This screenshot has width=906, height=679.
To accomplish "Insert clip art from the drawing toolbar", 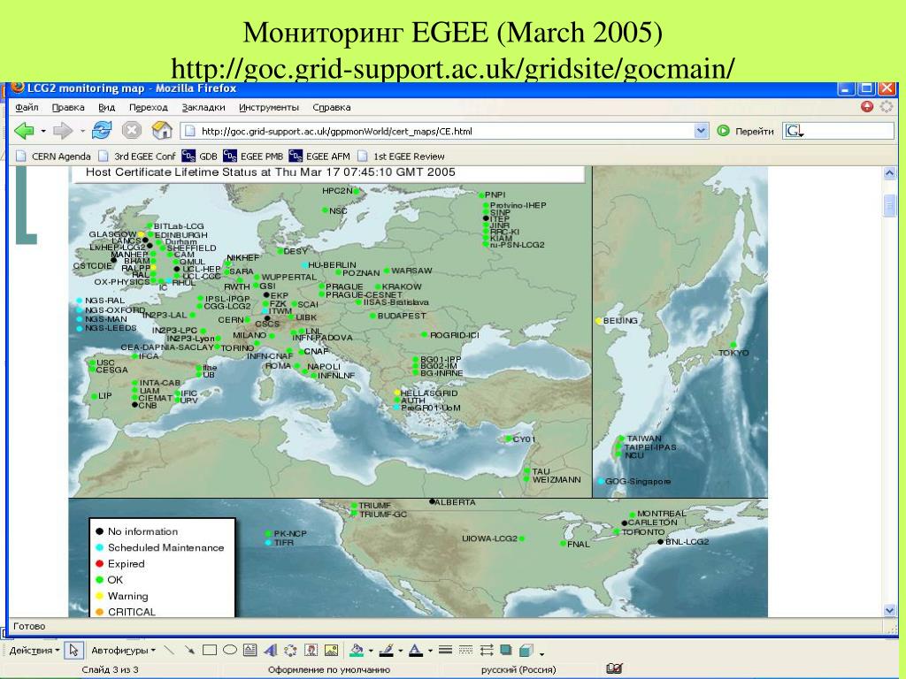I will pos(311,650).
